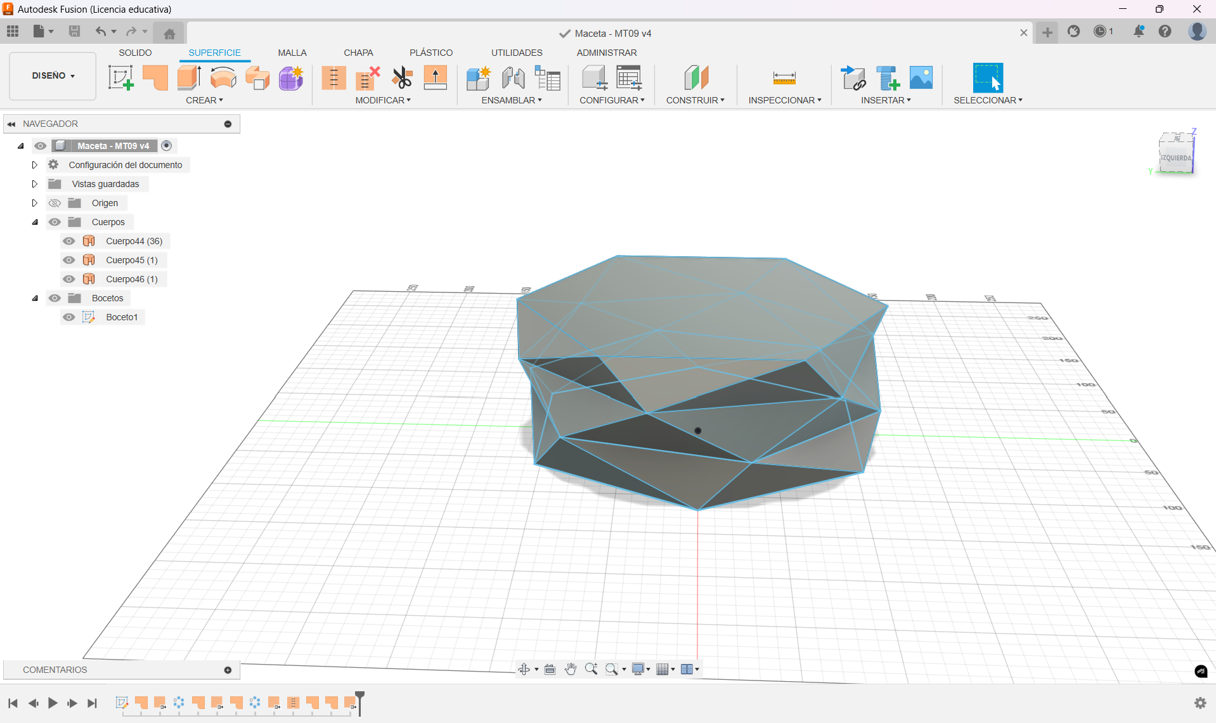Toggle visibility of Boceto1 sketch

(69, 317)
